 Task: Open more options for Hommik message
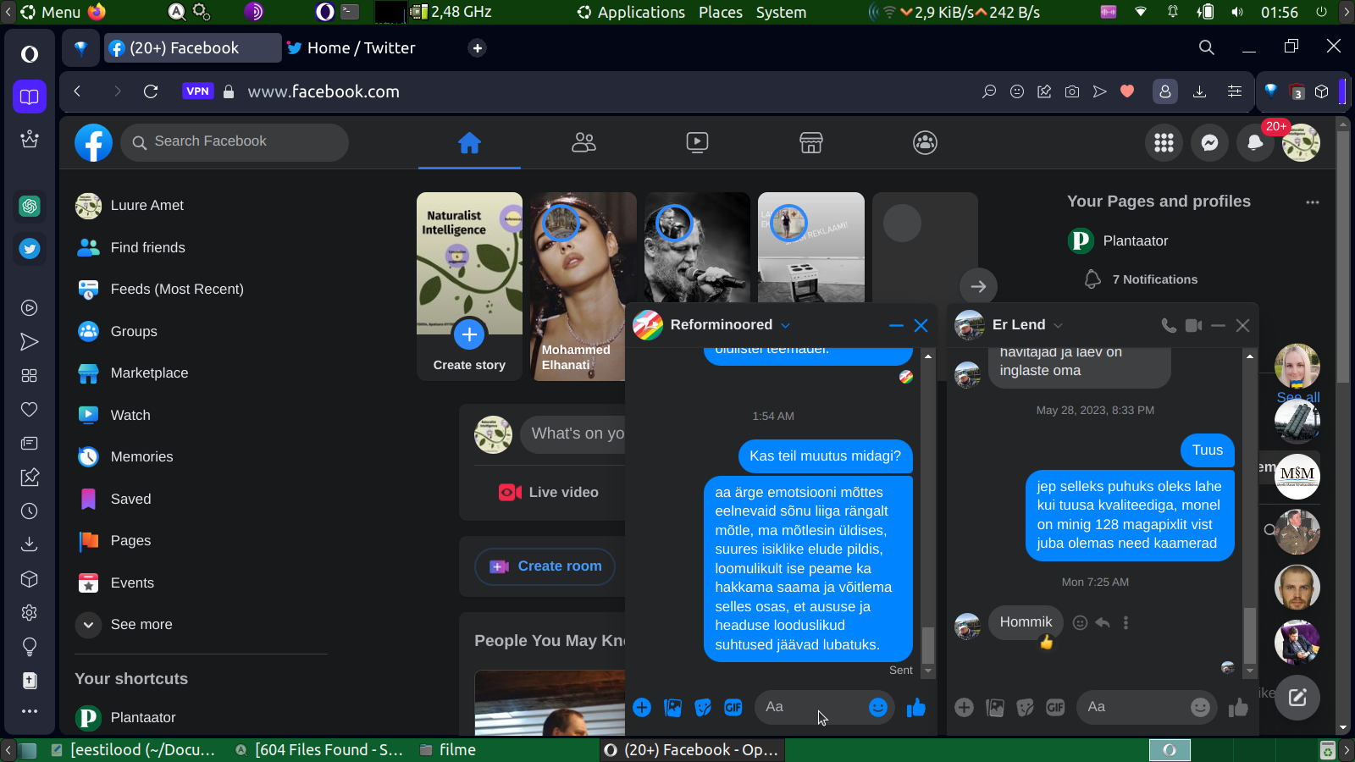(1125, 623)
